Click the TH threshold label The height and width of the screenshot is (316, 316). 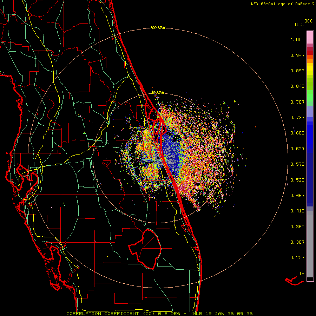[302, 274]
